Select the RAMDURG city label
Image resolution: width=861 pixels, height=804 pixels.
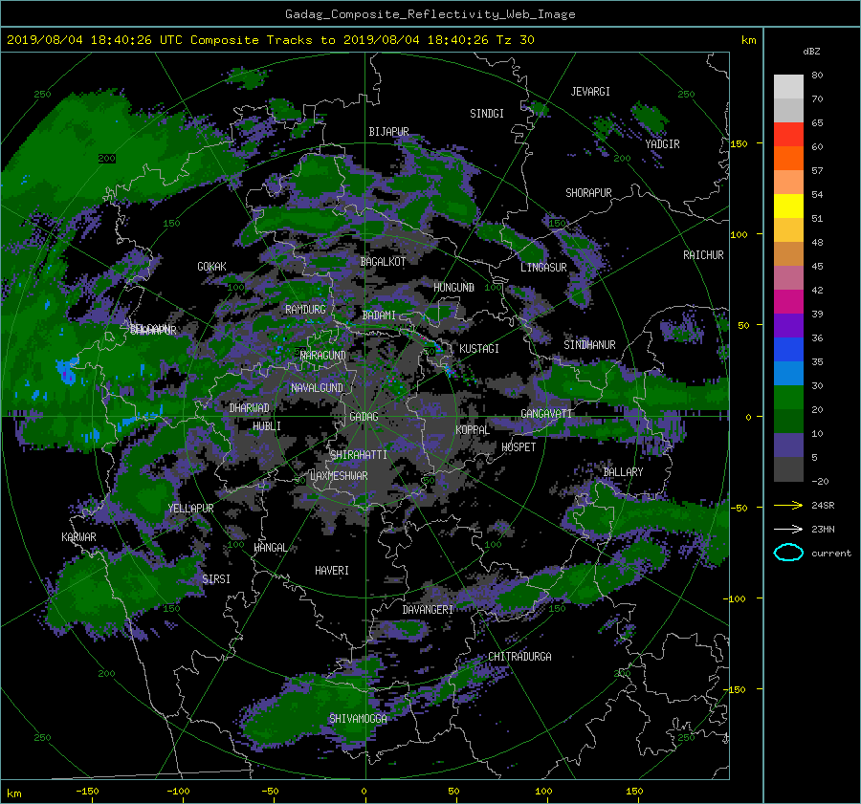pyautogui.click(x=305, y=310)
